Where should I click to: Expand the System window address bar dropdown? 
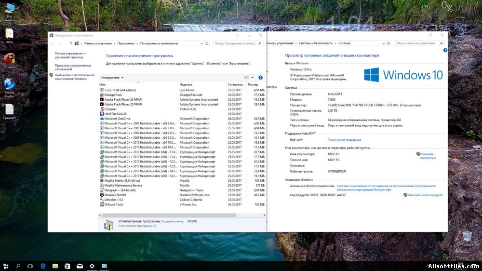click(383, 43)
